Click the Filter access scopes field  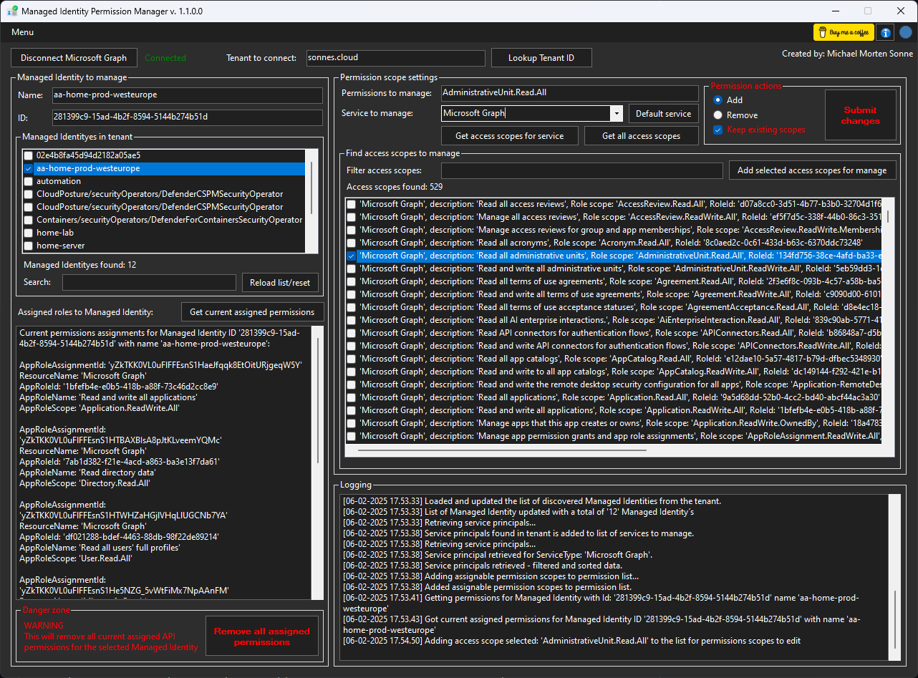[581, 170]
